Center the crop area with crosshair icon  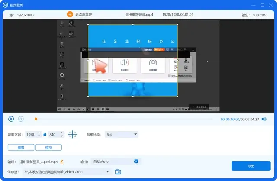click(72, 134)
